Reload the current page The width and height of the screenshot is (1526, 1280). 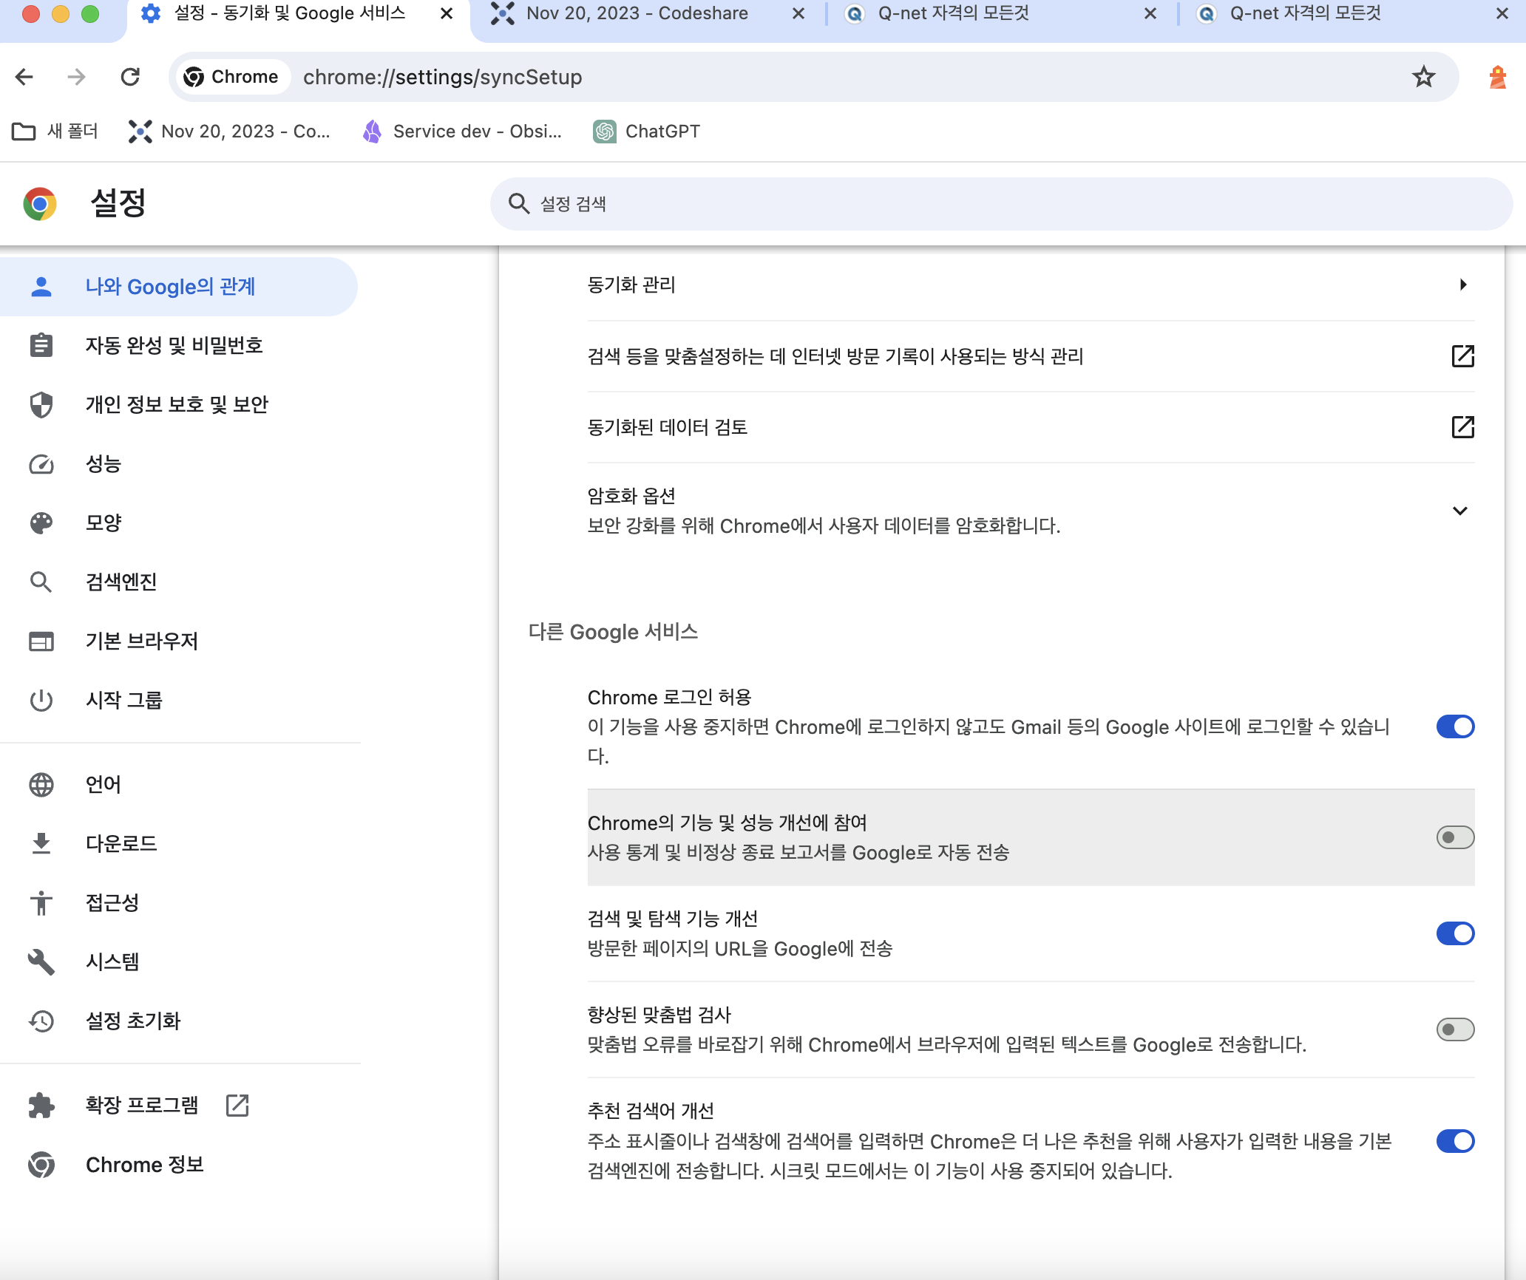click(130, 77)
